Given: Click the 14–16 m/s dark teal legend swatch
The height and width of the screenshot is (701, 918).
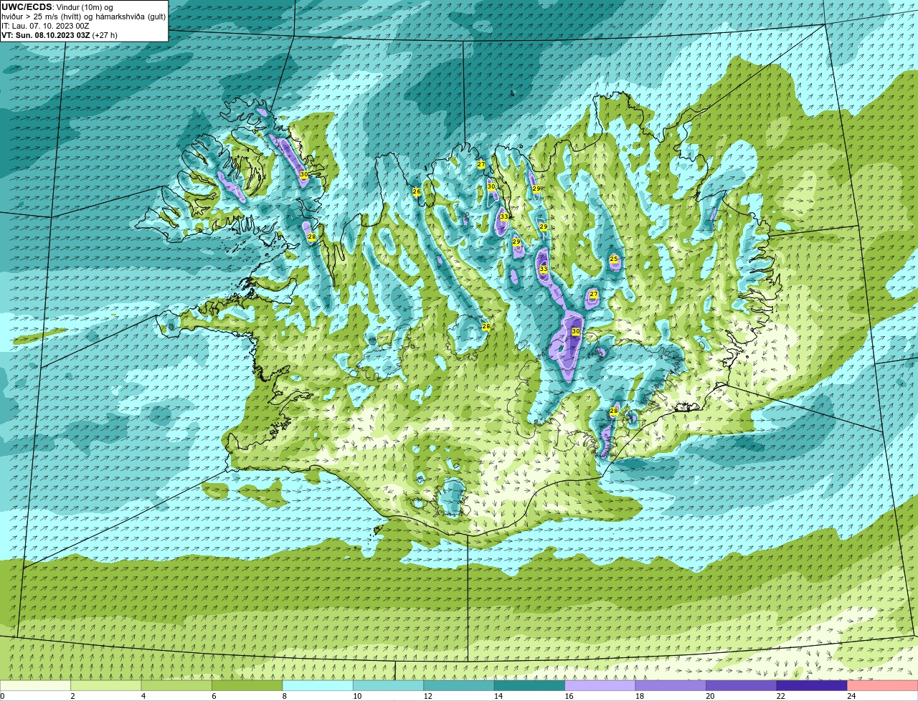Looking at the screenshot, I should click(530, 685).
